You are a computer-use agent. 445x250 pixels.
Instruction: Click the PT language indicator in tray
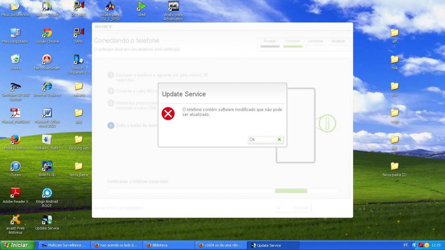click(405, 245)
